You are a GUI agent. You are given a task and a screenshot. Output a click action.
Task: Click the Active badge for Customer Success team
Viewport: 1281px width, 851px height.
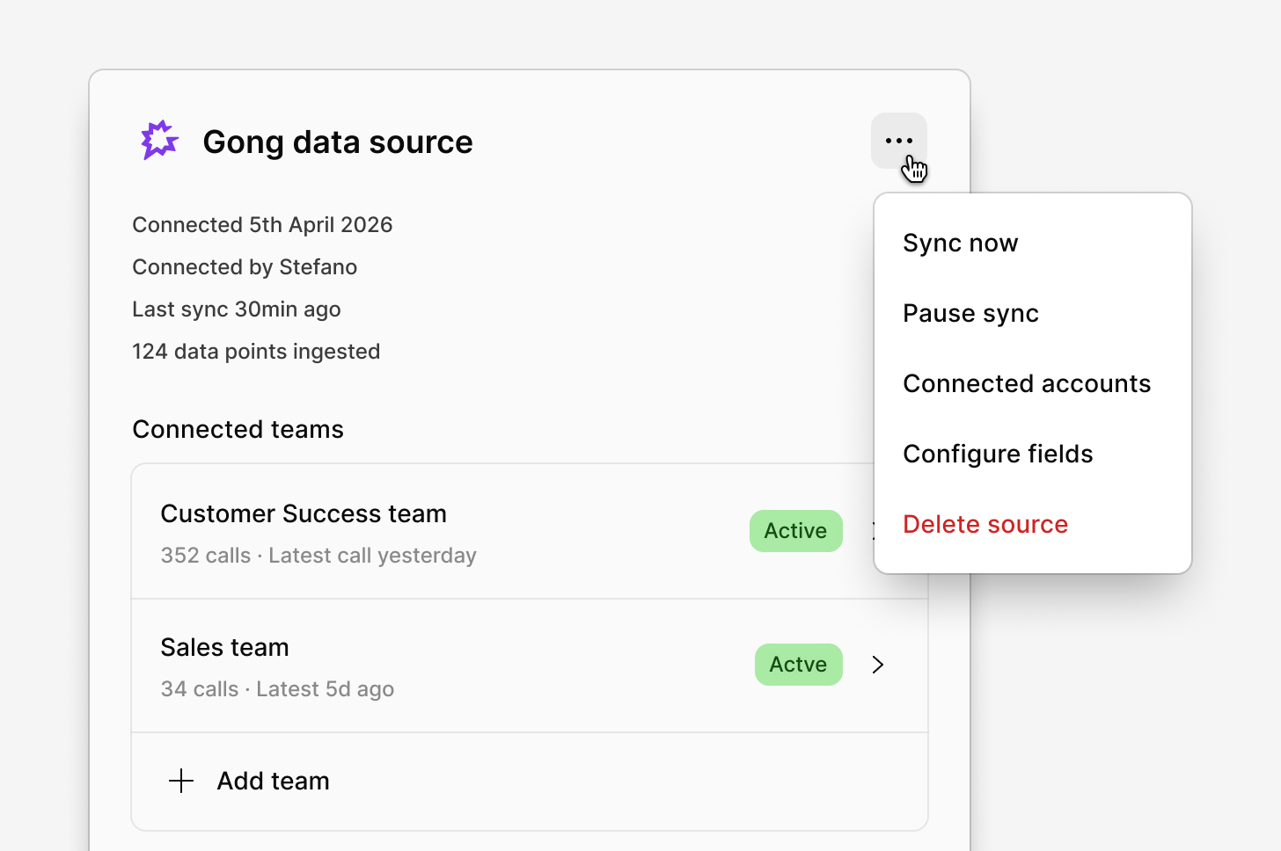[796, 531]
